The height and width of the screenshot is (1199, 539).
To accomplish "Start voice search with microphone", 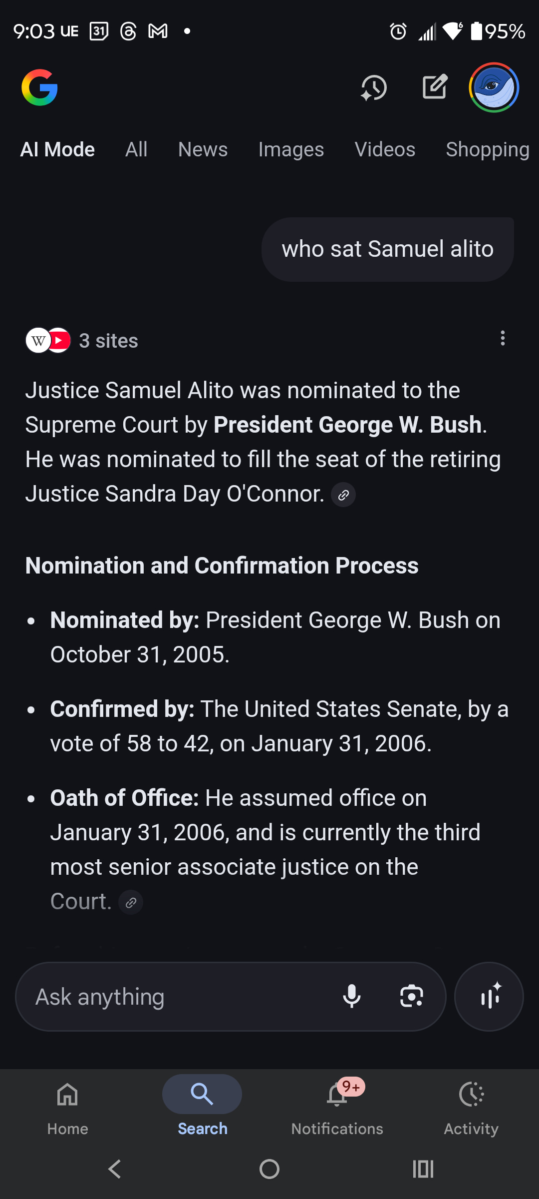I will pos(352,997).
